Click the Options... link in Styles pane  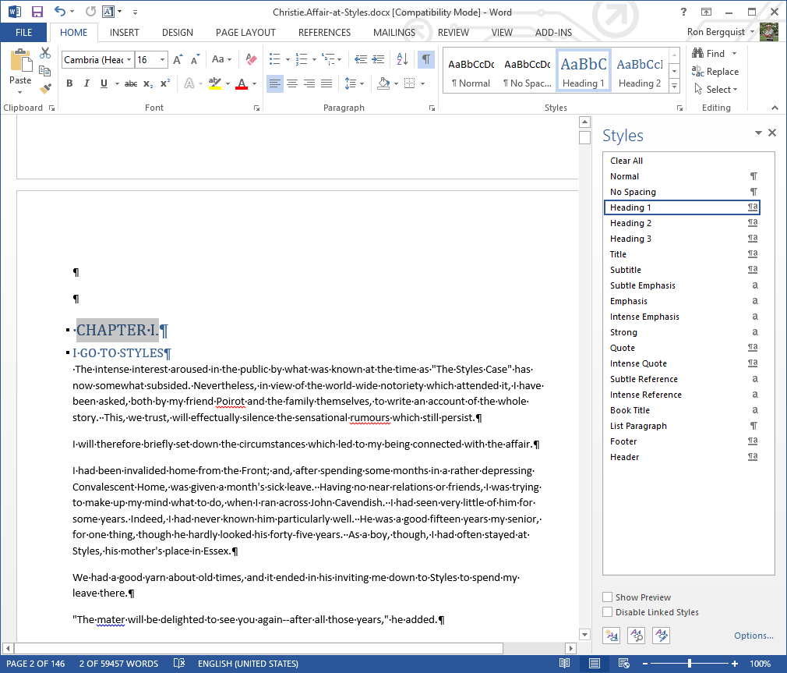[x=753, y=636]
